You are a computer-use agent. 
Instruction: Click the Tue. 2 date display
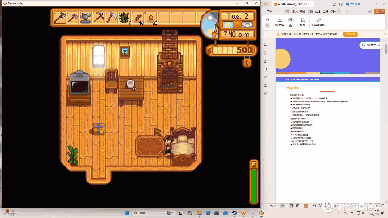(237, 16)
